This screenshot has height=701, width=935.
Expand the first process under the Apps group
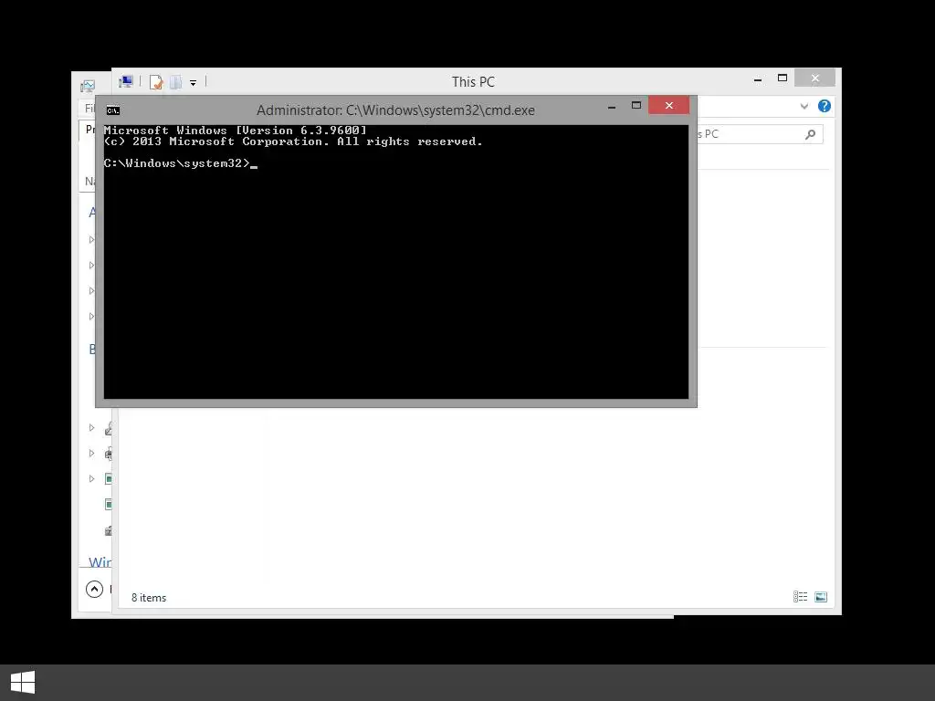[91, 240]
